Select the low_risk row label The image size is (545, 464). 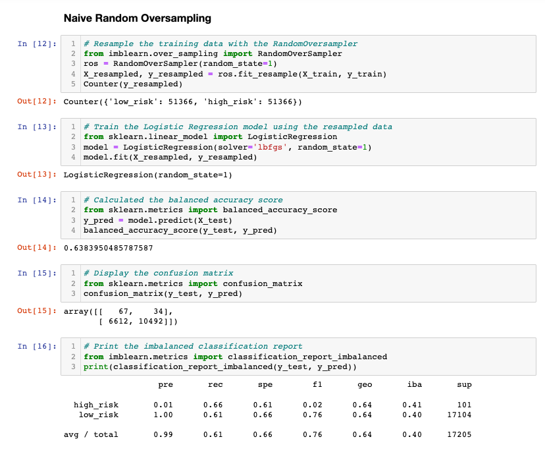click(x=98, y=415)
